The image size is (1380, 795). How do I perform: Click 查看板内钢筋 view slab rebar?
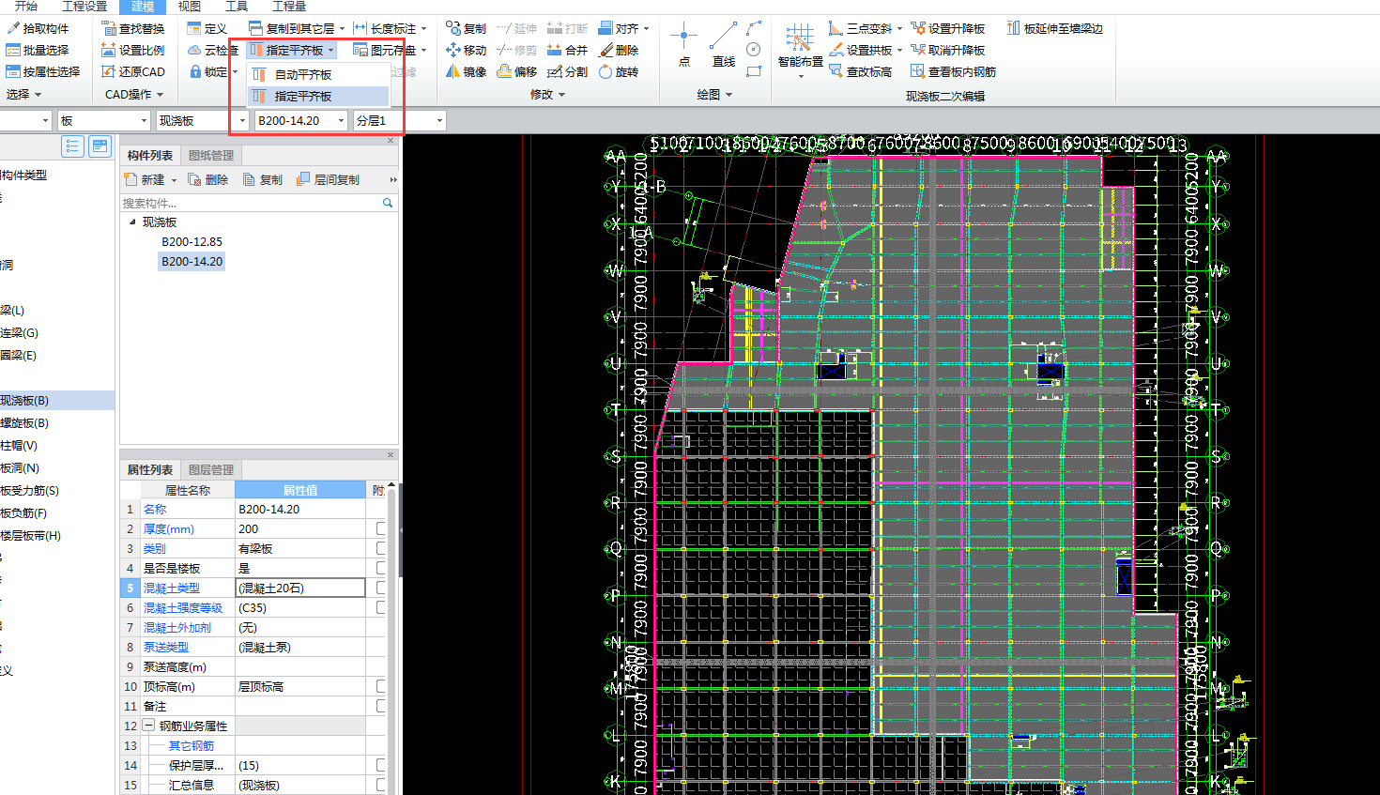[954, 71]
